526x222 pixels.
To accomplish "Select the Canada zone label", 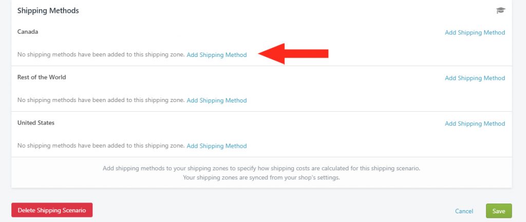I will (28, 32).
